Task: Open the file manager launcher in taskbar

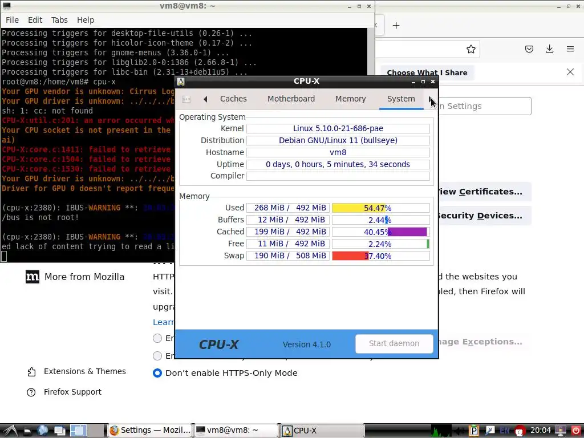Action: click(x=27, y=431)
